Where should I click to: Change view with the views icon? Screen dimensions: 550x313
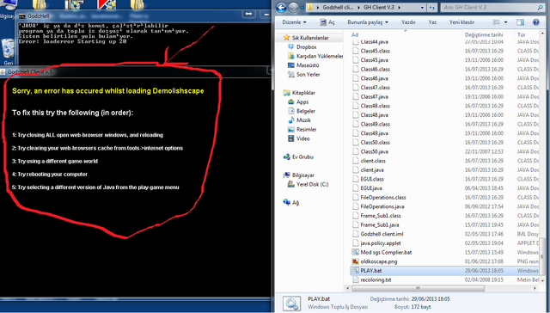(x=497, y=22)
